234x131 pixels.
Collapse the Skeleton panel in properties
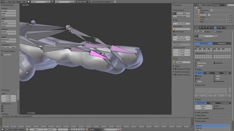[x=196, y=40]
